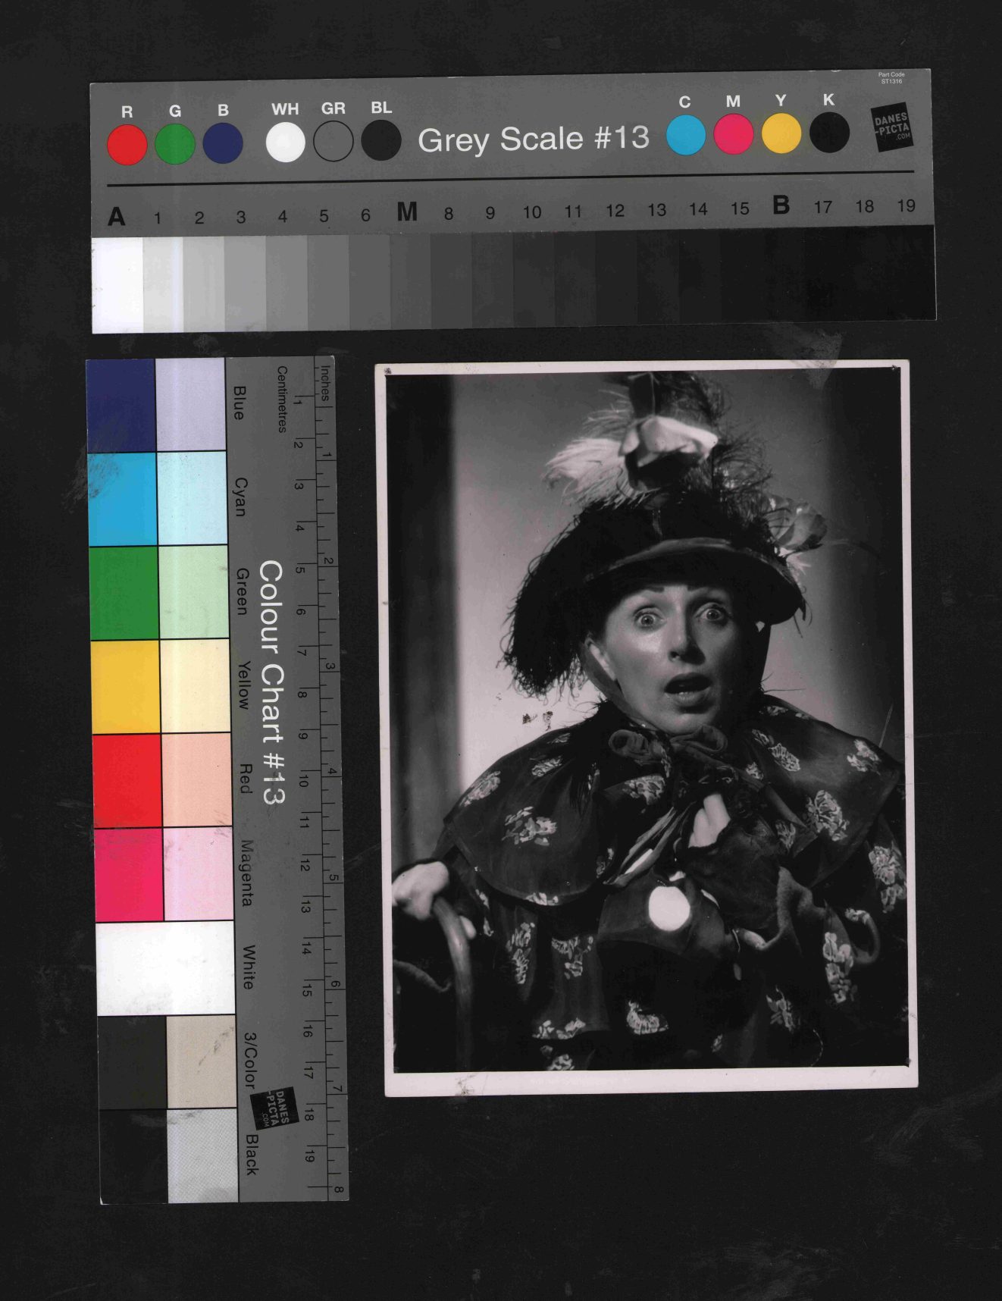
Task: Click the green circle labeled G
Action: coord(175,144)
